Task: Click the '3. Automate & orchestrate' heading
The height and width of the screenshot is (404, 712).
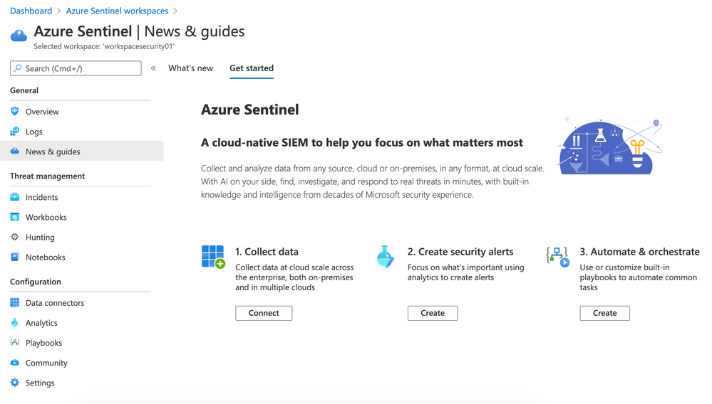Action: click(x=639, y=251)
